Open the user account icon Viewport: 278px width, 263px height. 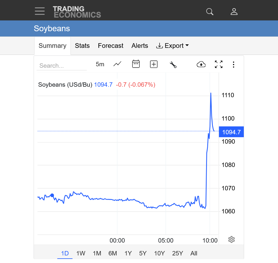click(x=234, y=12)
